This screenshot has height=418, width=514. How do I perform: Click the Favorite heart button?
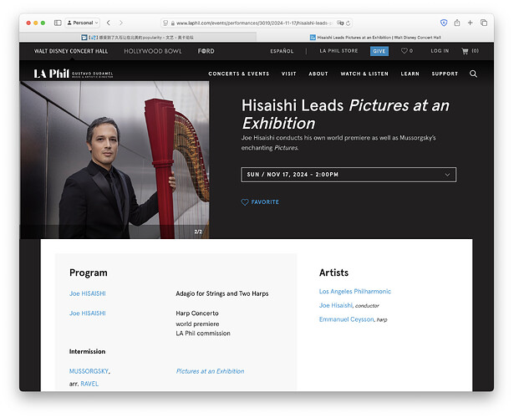point(260,202)
